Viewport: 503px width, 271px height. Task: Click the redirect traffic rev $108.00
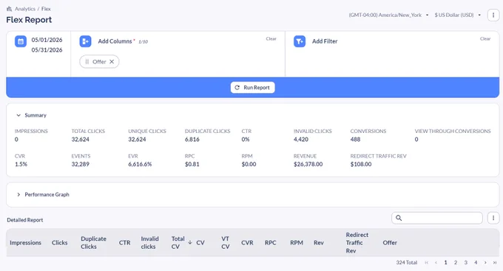click(x=361, y=165)
